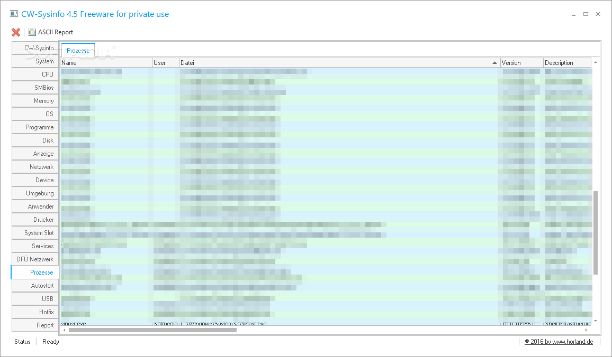Sort by the Description column header
This screenshot has width=612, height=357.
568,63
